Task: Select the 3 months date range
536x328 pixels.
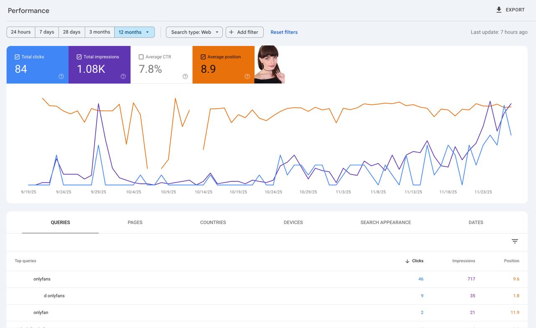Action: click(100, 32)
